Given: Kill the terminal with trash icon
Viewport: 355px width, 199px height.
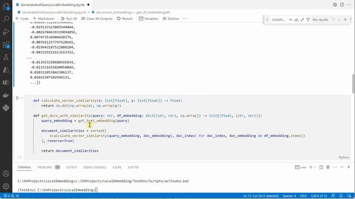Looking at the screenshot, I should pyautogui.click(x=328, y=167).
